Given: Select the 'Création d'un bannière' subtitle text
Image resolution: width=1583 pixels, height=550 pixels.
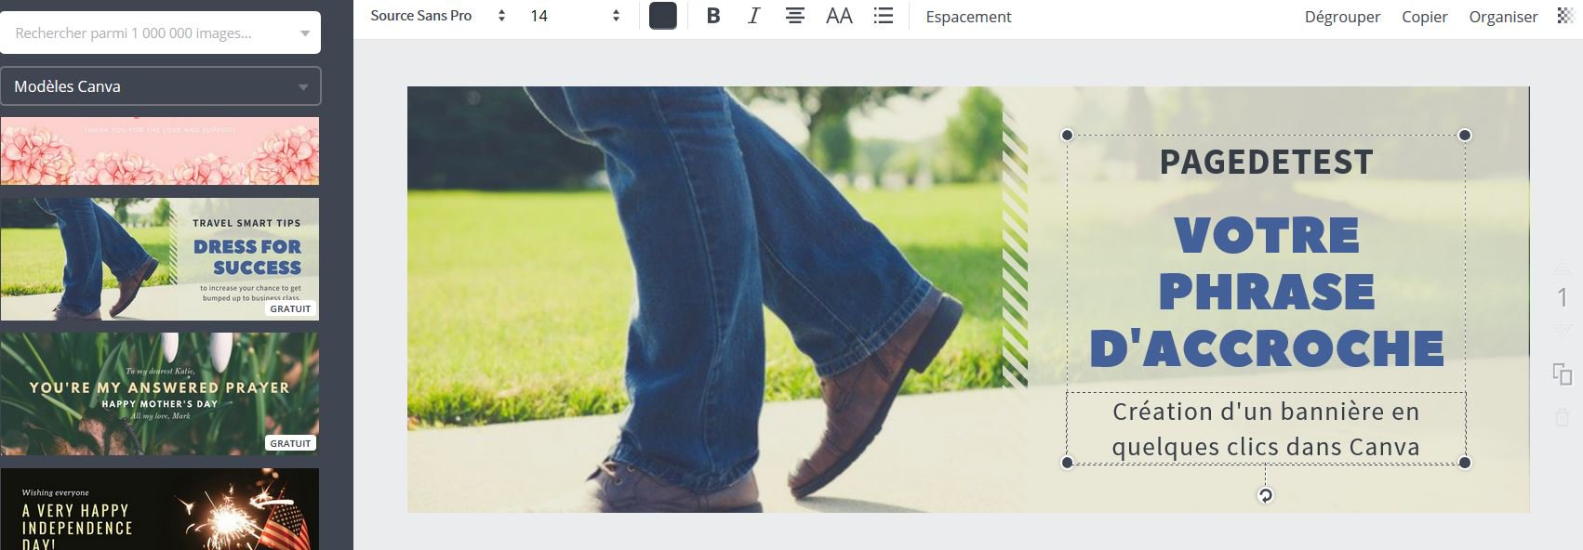Looking at the screenshot, I should (x=1266, y=429).
